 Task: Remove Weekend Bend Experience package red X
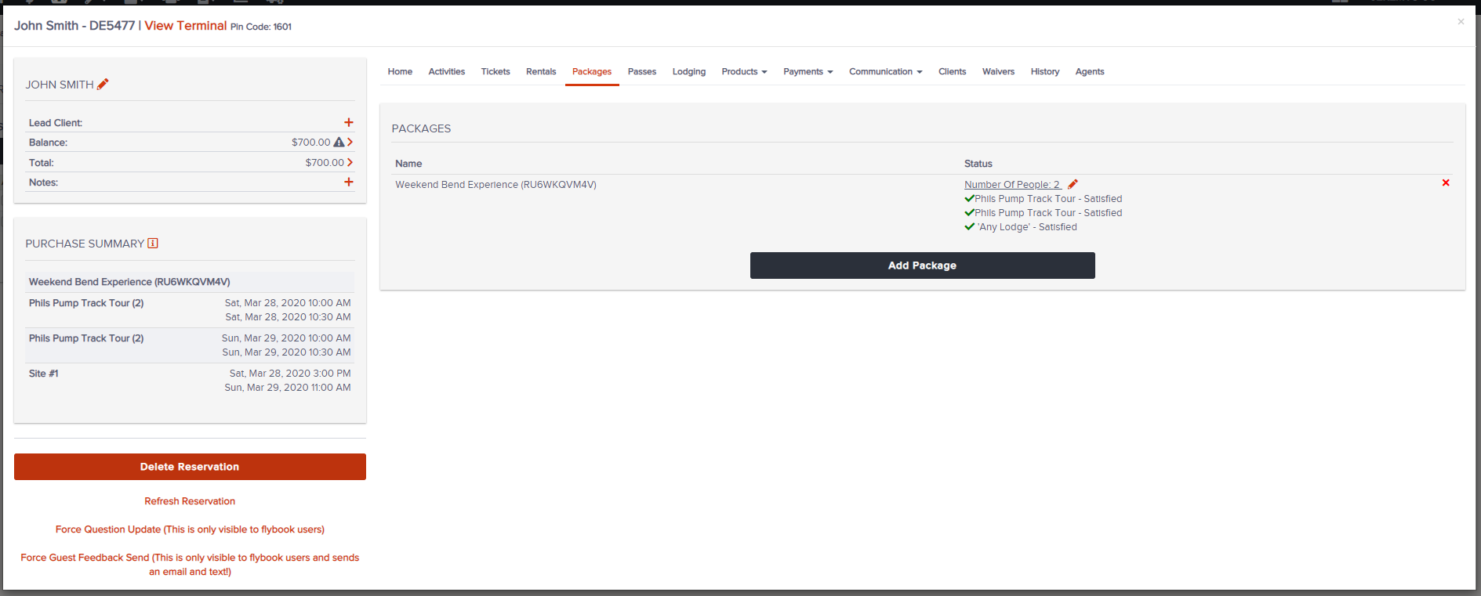pyautogui.click(x=1446, y=182)
